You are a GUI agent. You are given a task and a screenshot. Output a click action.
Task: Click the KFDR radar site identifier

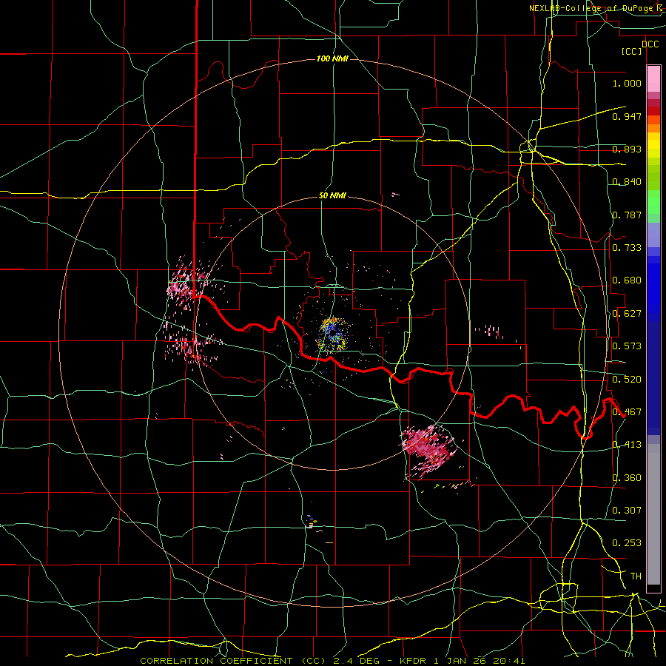click(414, 661)
